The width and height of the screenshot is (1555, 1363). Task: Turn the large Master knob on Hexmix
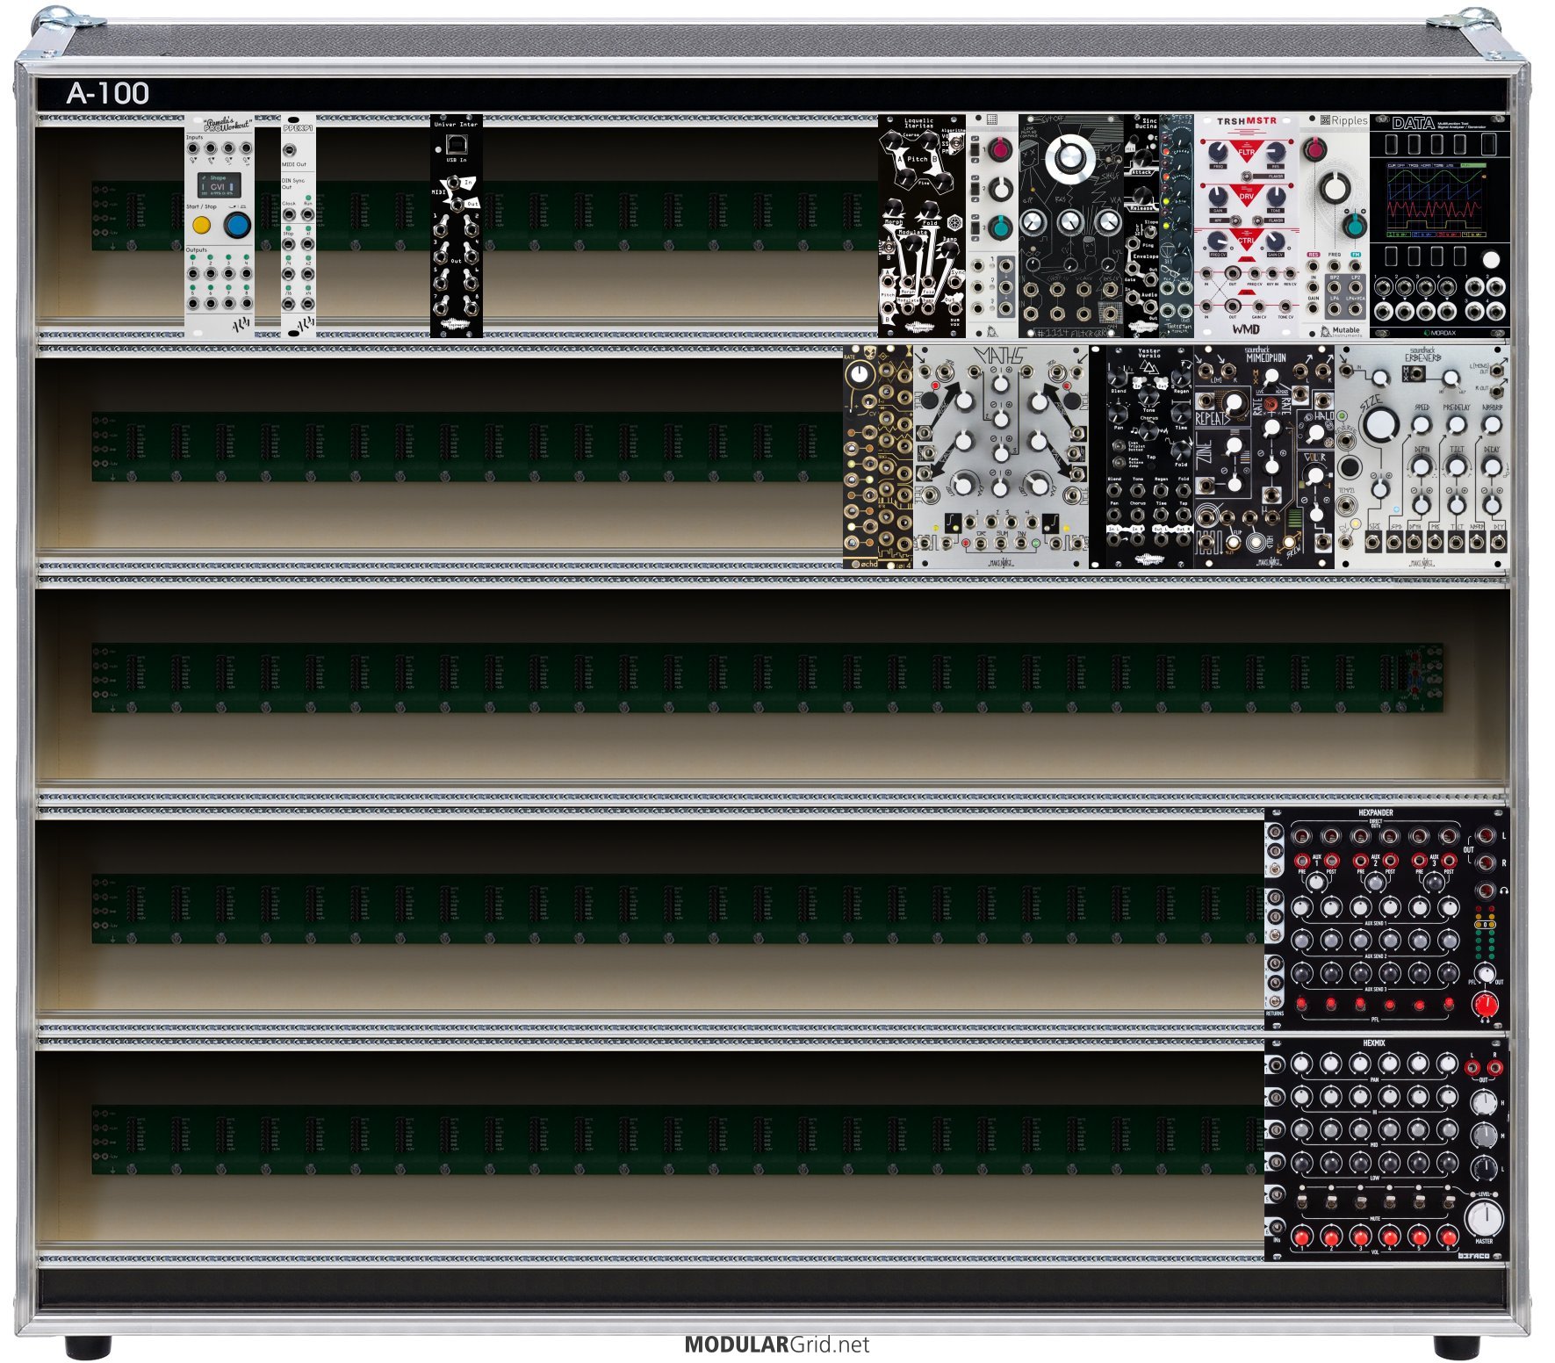[x=1487, y=1217]
